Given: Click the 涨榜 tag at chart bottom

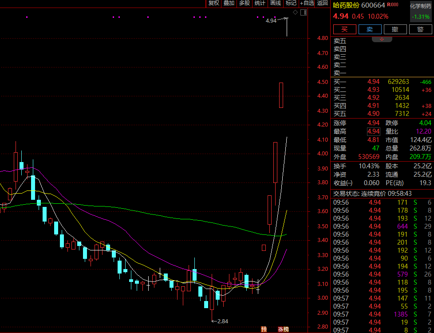Looking at the screenshot, I should [x=284, y=329].
